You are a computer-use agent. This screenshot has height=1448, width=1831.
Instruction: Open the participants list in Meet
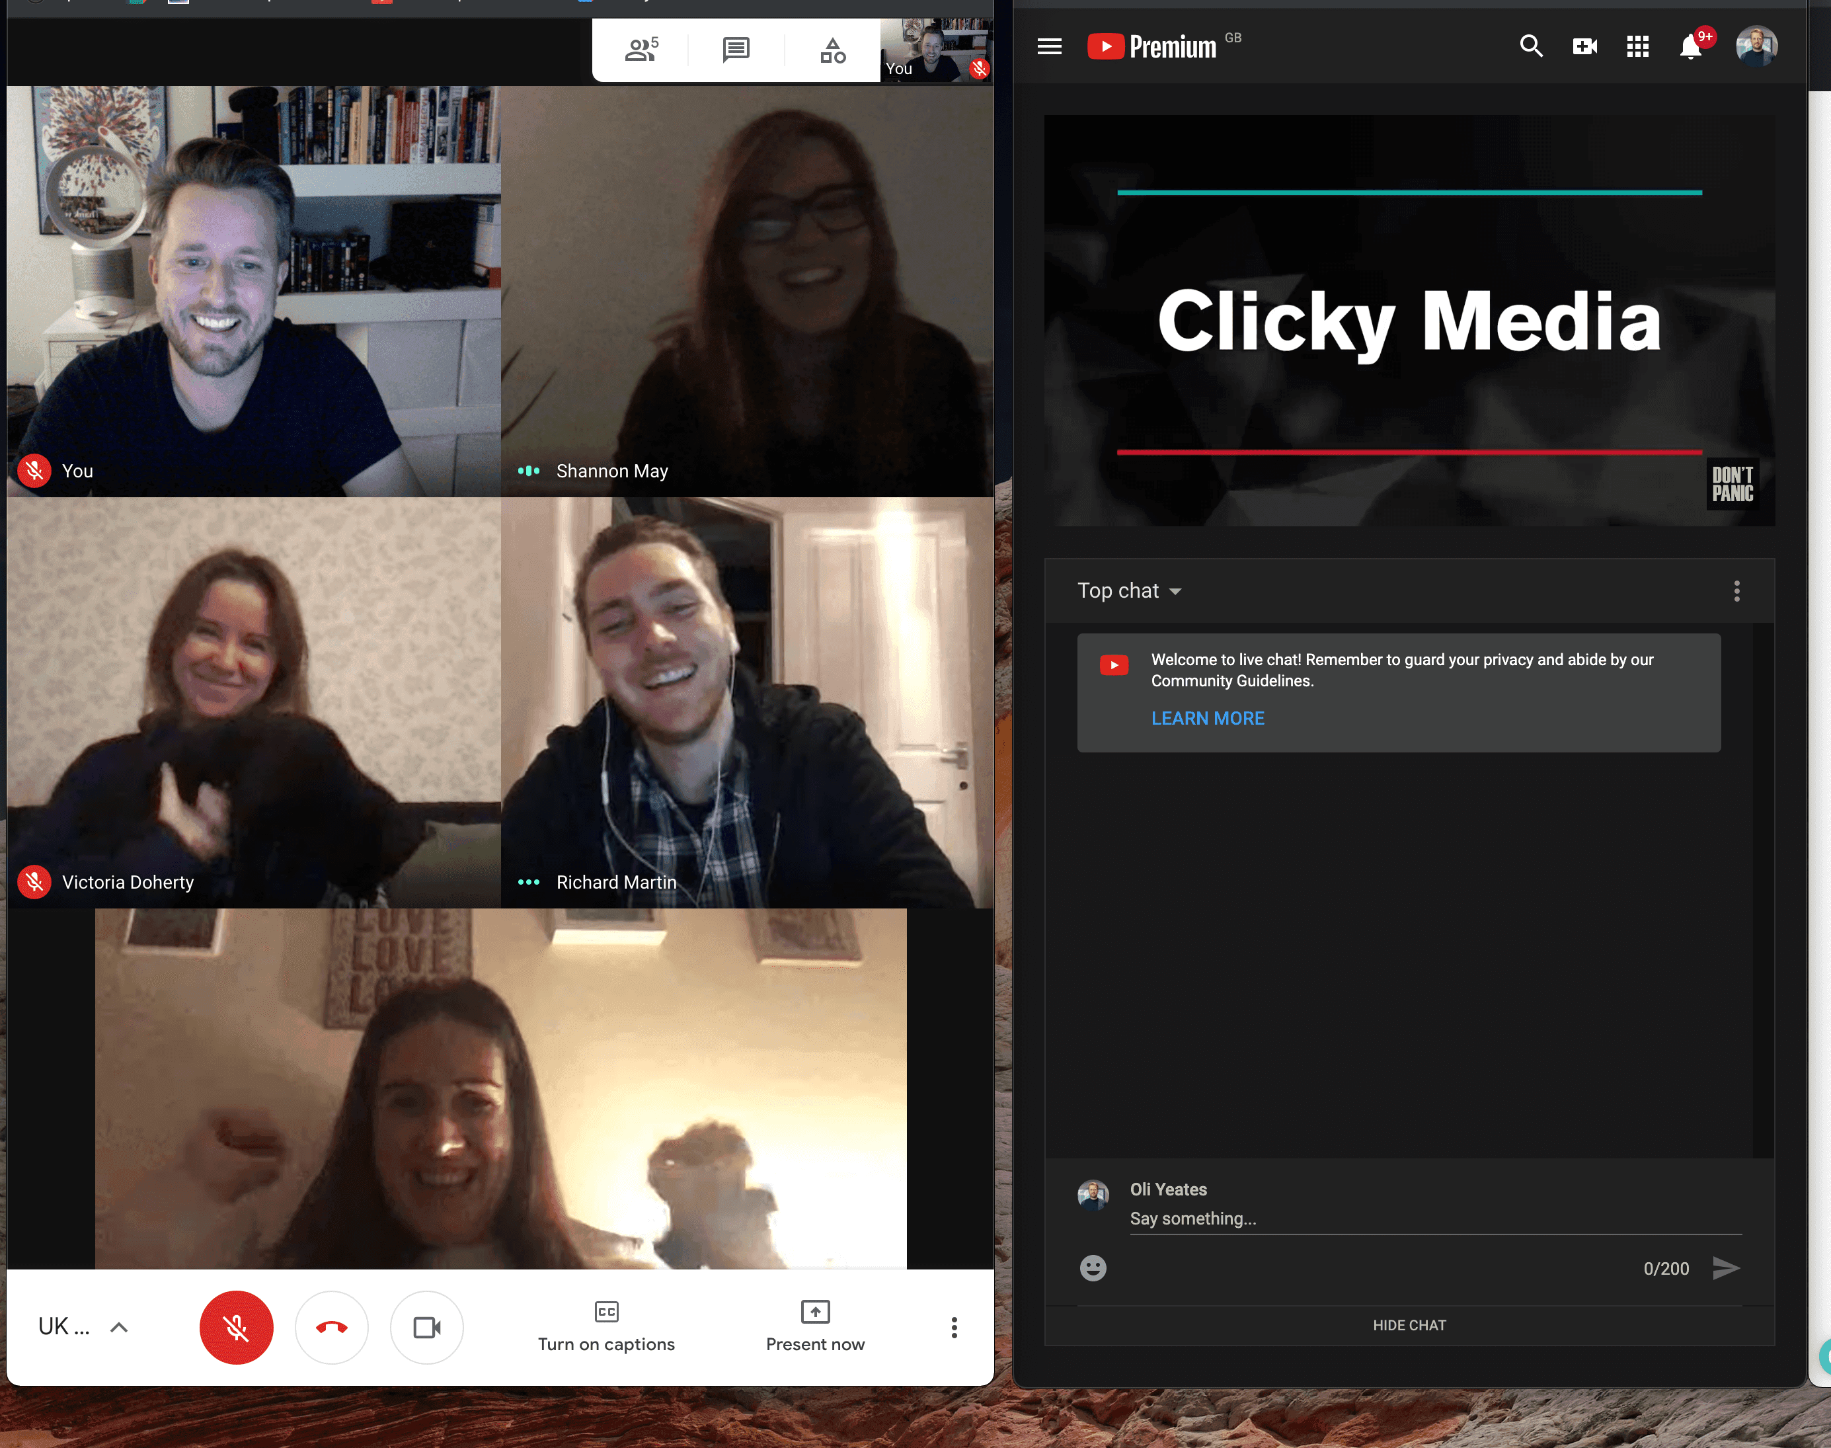pos(641,50)
